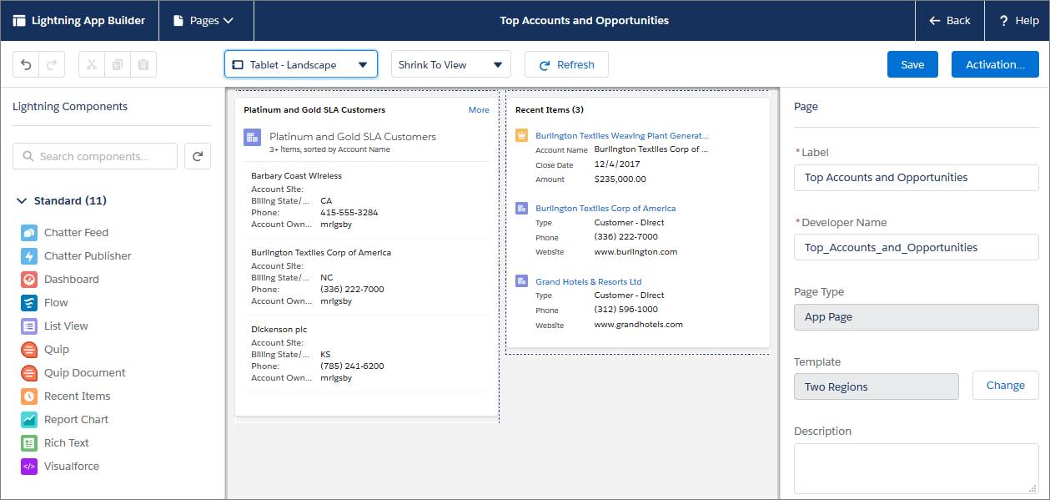Click the opportunity crown icon in Recent Items
Image resolution: width=1050 pixels, height=500 pixels.
[522, 135]
